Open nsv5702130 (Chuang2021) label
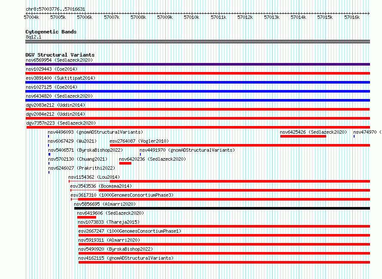This screenshot has height=279, width=382. tap(78, 159)
